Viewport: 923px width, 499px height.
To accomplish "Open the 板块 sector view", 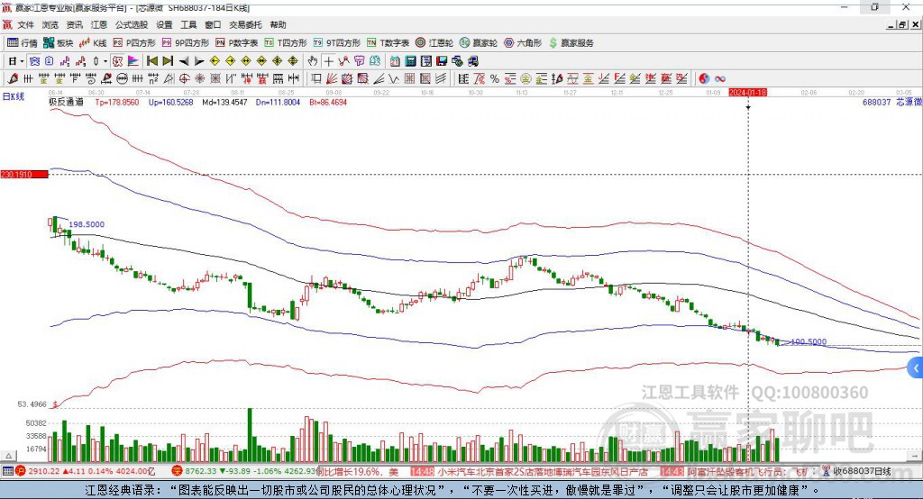I will 59,42.
